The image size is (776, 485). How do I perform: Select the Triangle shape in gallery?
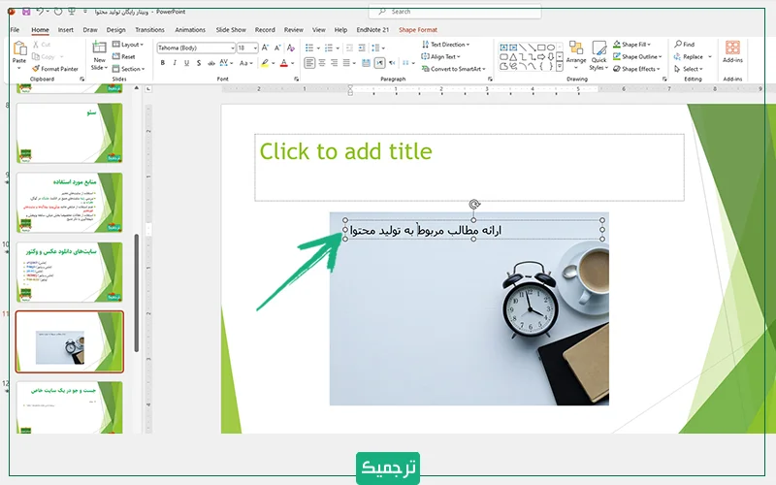(513, 57)
